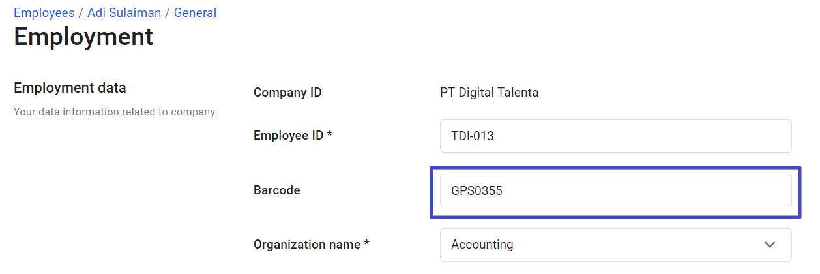Open the Organization name dropdown
The width and height of the screenshot is (820, 274).
point(615,245)
